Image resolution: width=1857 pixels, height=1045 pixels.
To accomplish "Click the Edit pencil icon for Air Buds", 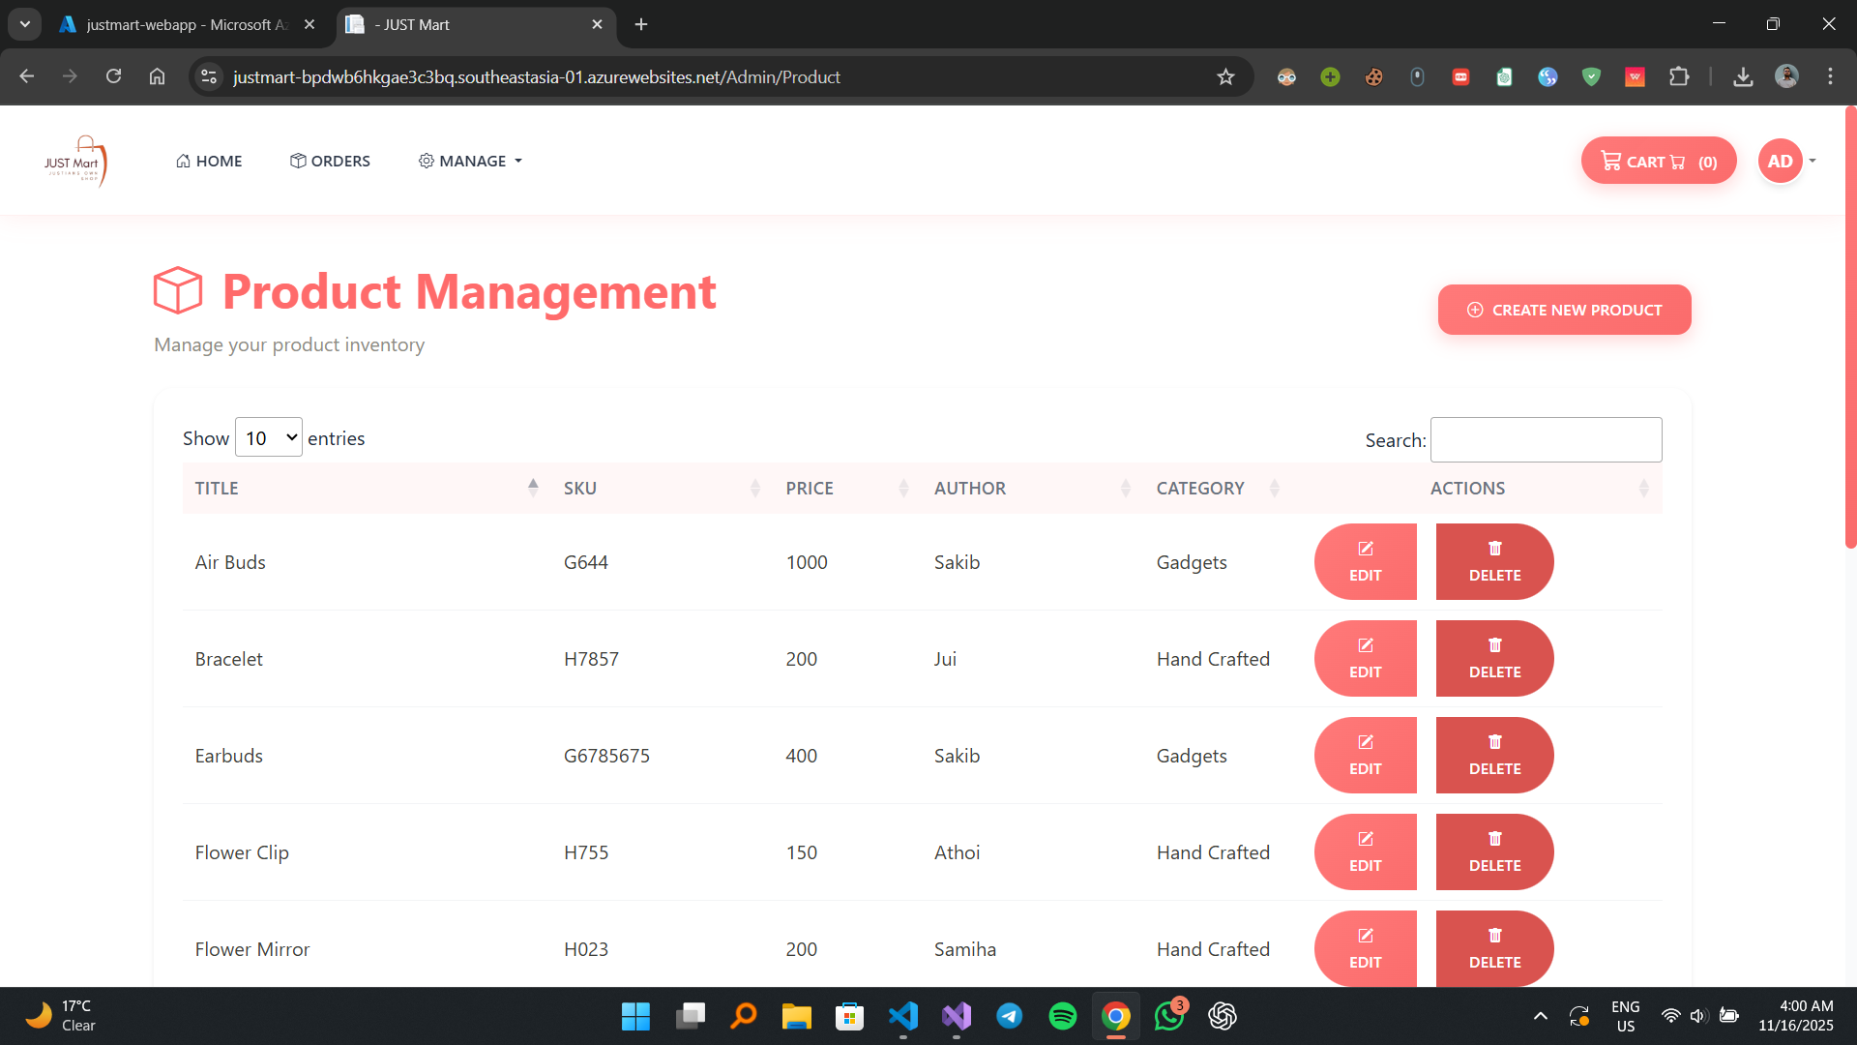I will [x=1365, y=548].
